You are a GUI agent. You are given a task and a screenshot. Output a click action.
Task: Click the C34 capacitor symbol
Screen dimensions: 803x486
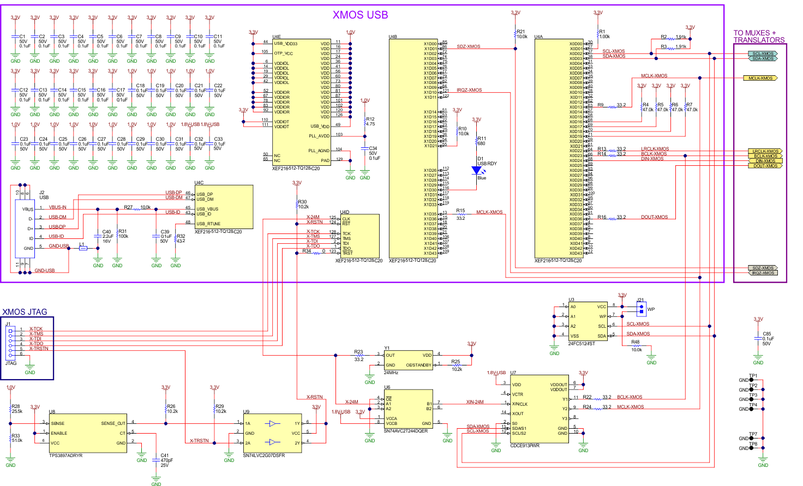pyautogui.click(x=365, y=148)
